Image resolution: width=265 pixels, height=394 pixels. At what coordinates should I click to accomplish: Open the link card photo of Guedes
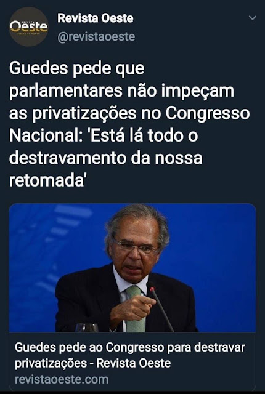click(x=132, y=268)
